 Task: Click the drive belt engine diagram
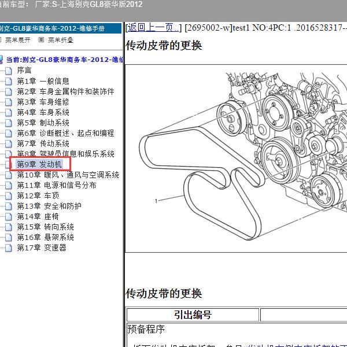236,158
